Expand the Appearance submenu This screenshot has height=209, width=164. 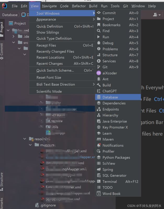(x=62, y=19)
